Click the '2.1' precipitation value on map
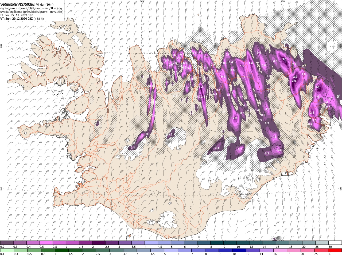Screen dimensions: 342x256 pyautogui.click(x=312, y=113)
